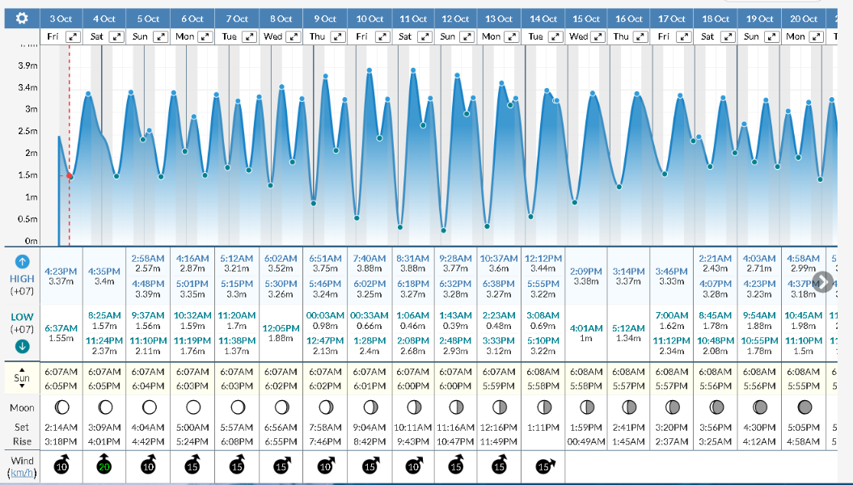The height and width of the screenshot is (485, 853).
Task: Open the settings gear icon
Action: tap(22, 18)
